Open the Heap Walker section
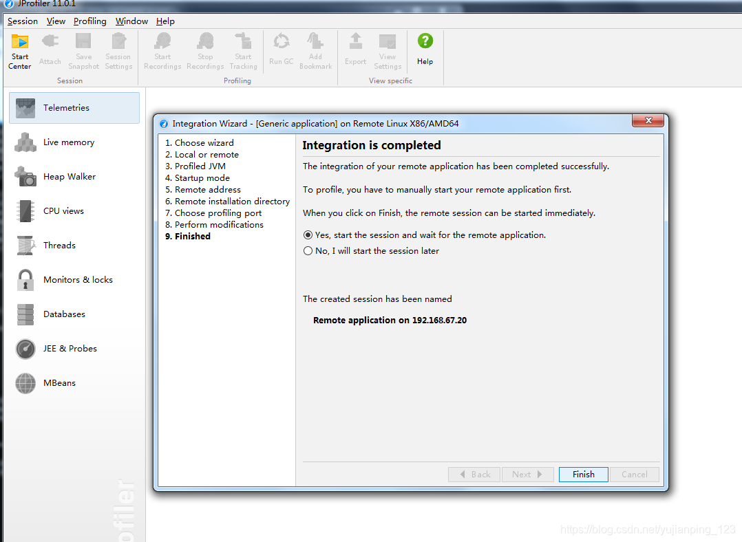The width and height of the screenshot is (742, 542). tap(74, 176)
